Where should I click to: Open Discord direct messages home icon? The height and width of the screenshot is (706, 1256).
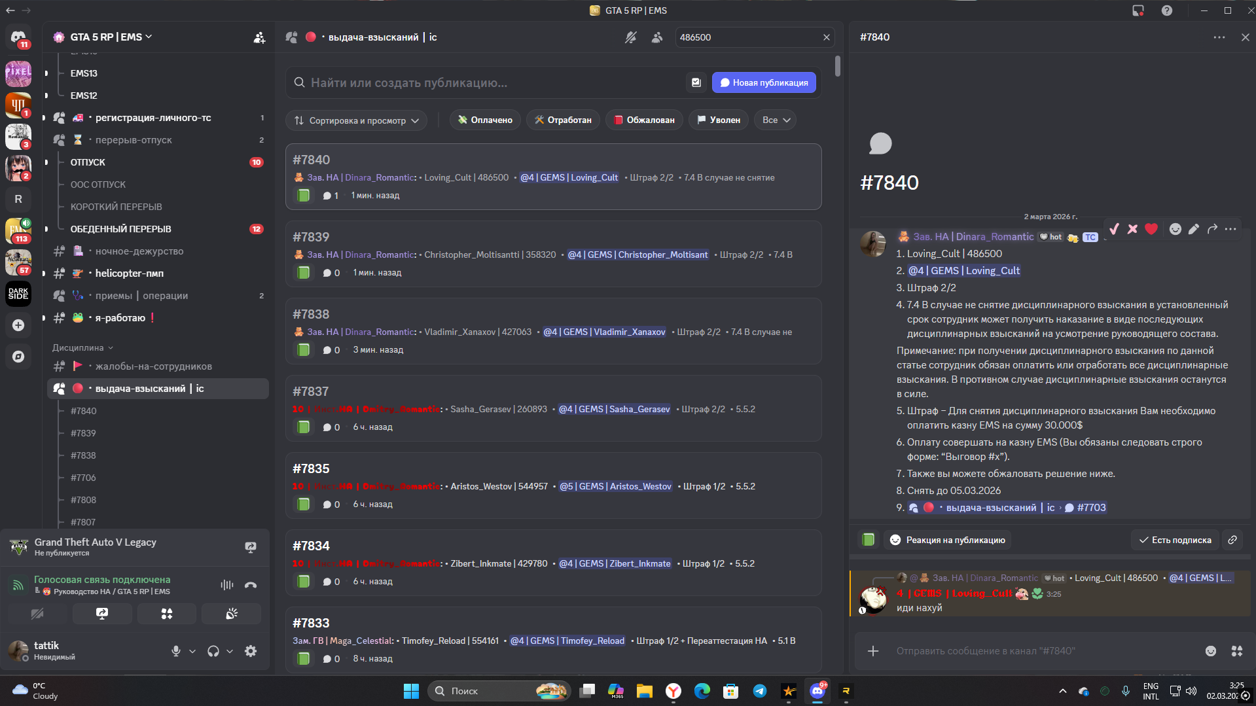tap(18, 37)
